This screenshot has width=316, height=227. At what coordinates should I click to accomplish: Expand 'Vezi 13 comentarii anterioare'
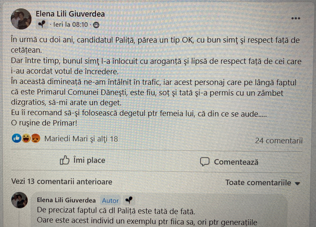[62, 182]
